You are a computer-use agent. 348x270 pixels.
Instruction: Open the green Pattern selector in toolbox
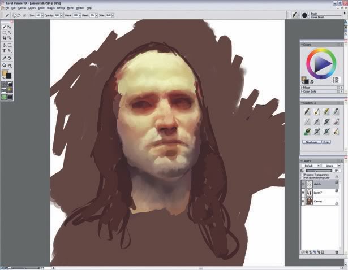tap(4, 97)
